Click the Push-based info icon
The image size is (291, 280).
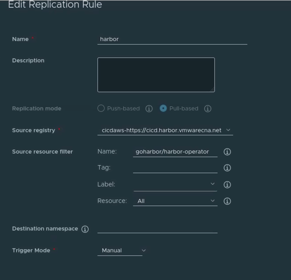[x=149, y=109]
